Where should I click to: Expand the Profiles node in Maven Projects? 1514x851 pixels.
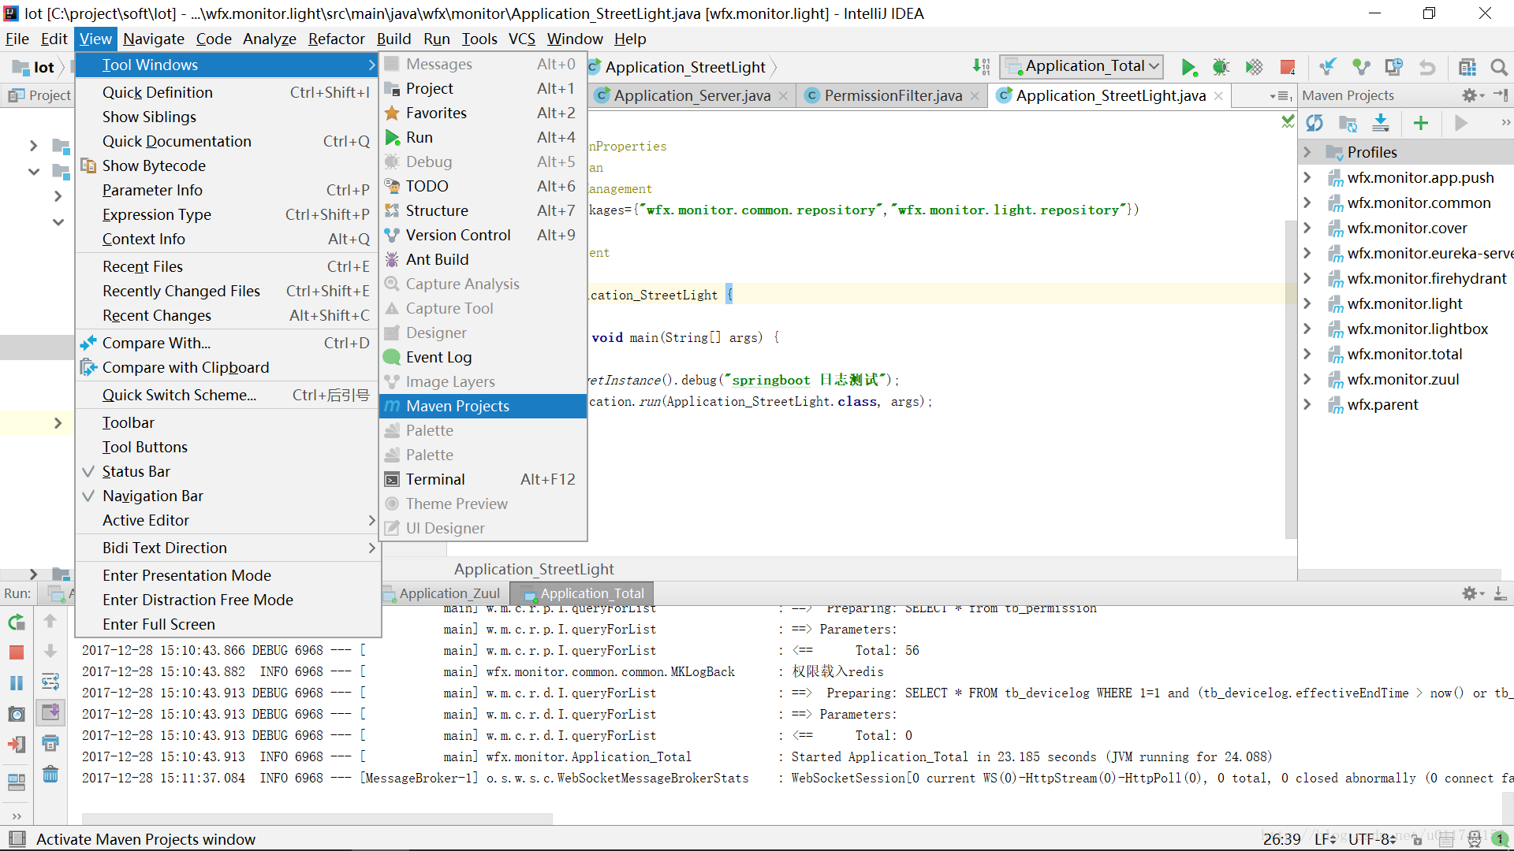(1307, 152)
